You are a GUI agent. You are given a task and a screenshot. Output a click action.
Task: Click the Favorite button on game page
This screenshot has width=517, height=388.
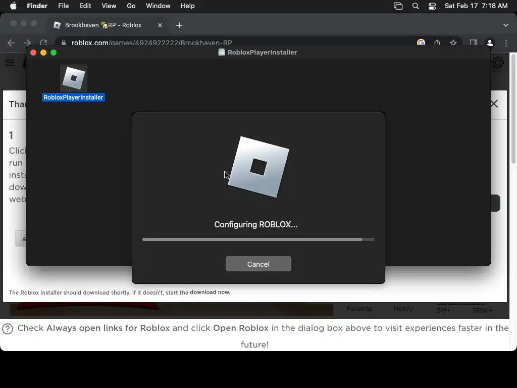click(359, 309)
